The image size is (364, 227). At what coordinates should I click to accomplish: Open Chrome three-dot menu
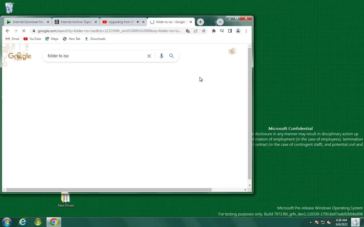(x=246, y=31)
